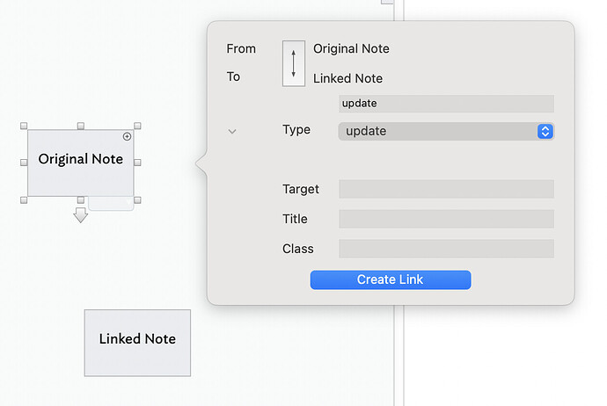
Task: Click the left-middle resize handle of Original Note
Action: point(24,163)
